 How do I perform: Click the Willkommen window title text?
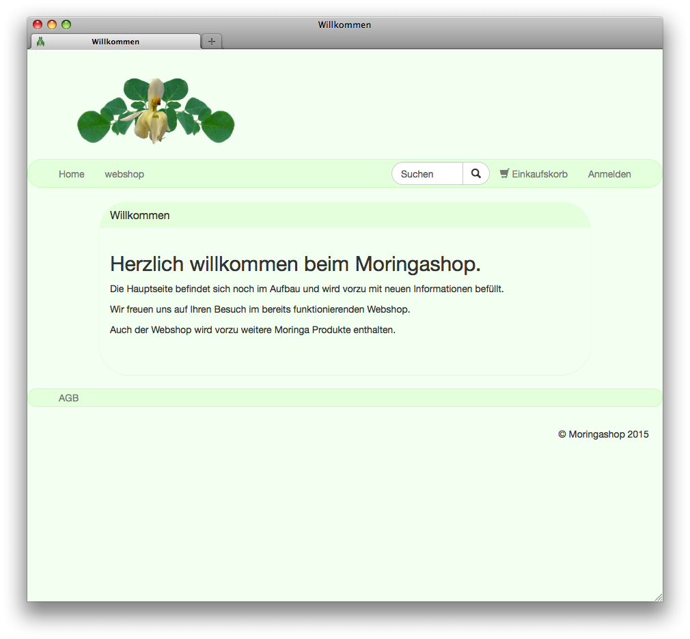point(344,25)
